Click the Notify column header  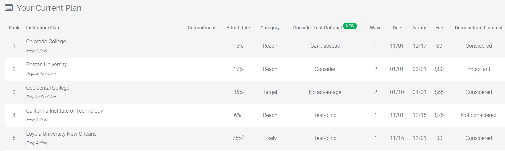point(419,28)
